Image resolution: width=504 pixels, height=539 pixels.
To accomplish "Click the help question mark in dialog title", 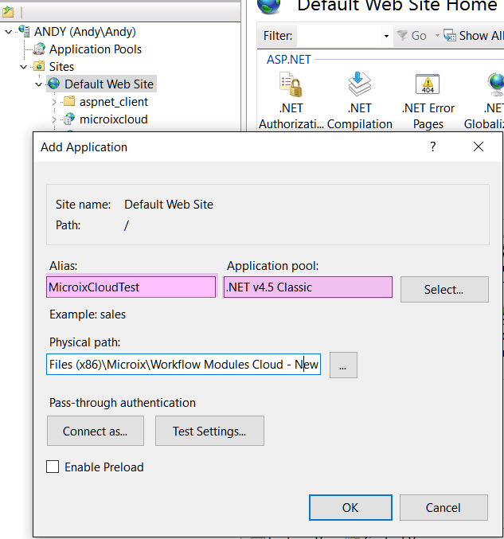I will 433,146.
